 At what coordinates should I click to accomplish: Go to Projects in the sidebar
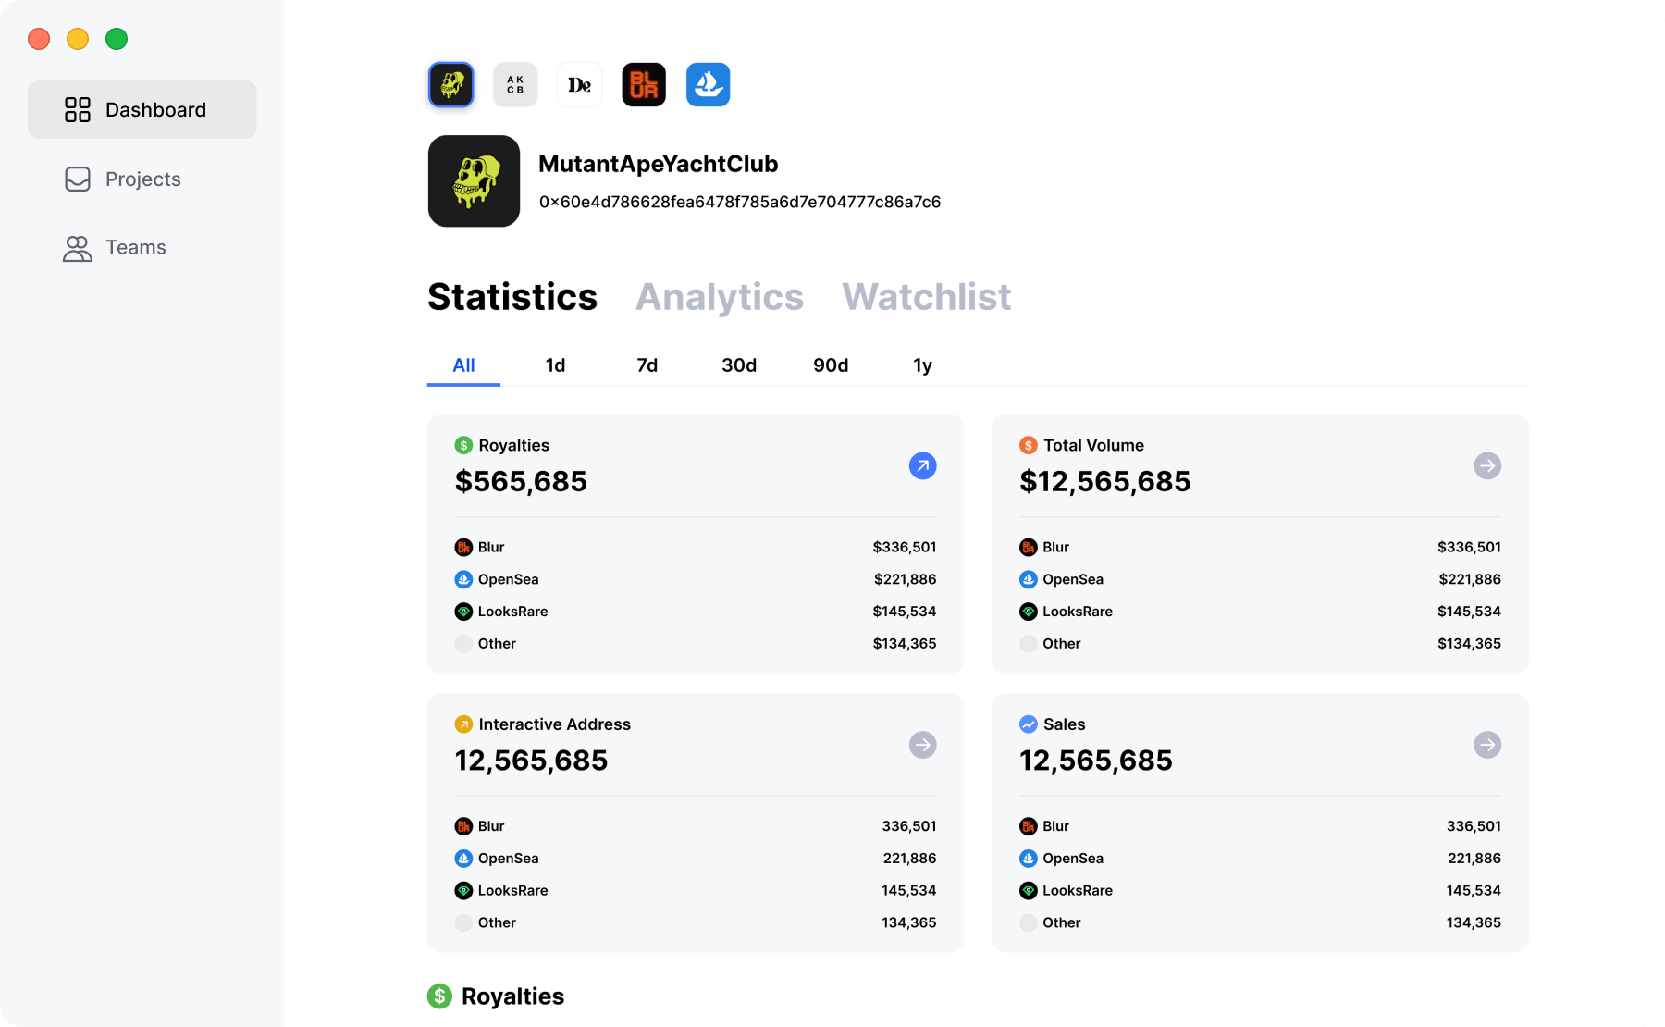[x=142, y=179]
